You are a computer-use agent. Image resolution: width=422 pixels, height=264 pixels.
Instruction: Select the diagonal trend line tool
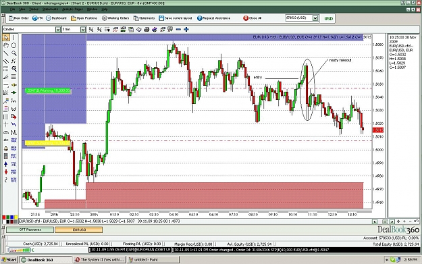(6, 53)
